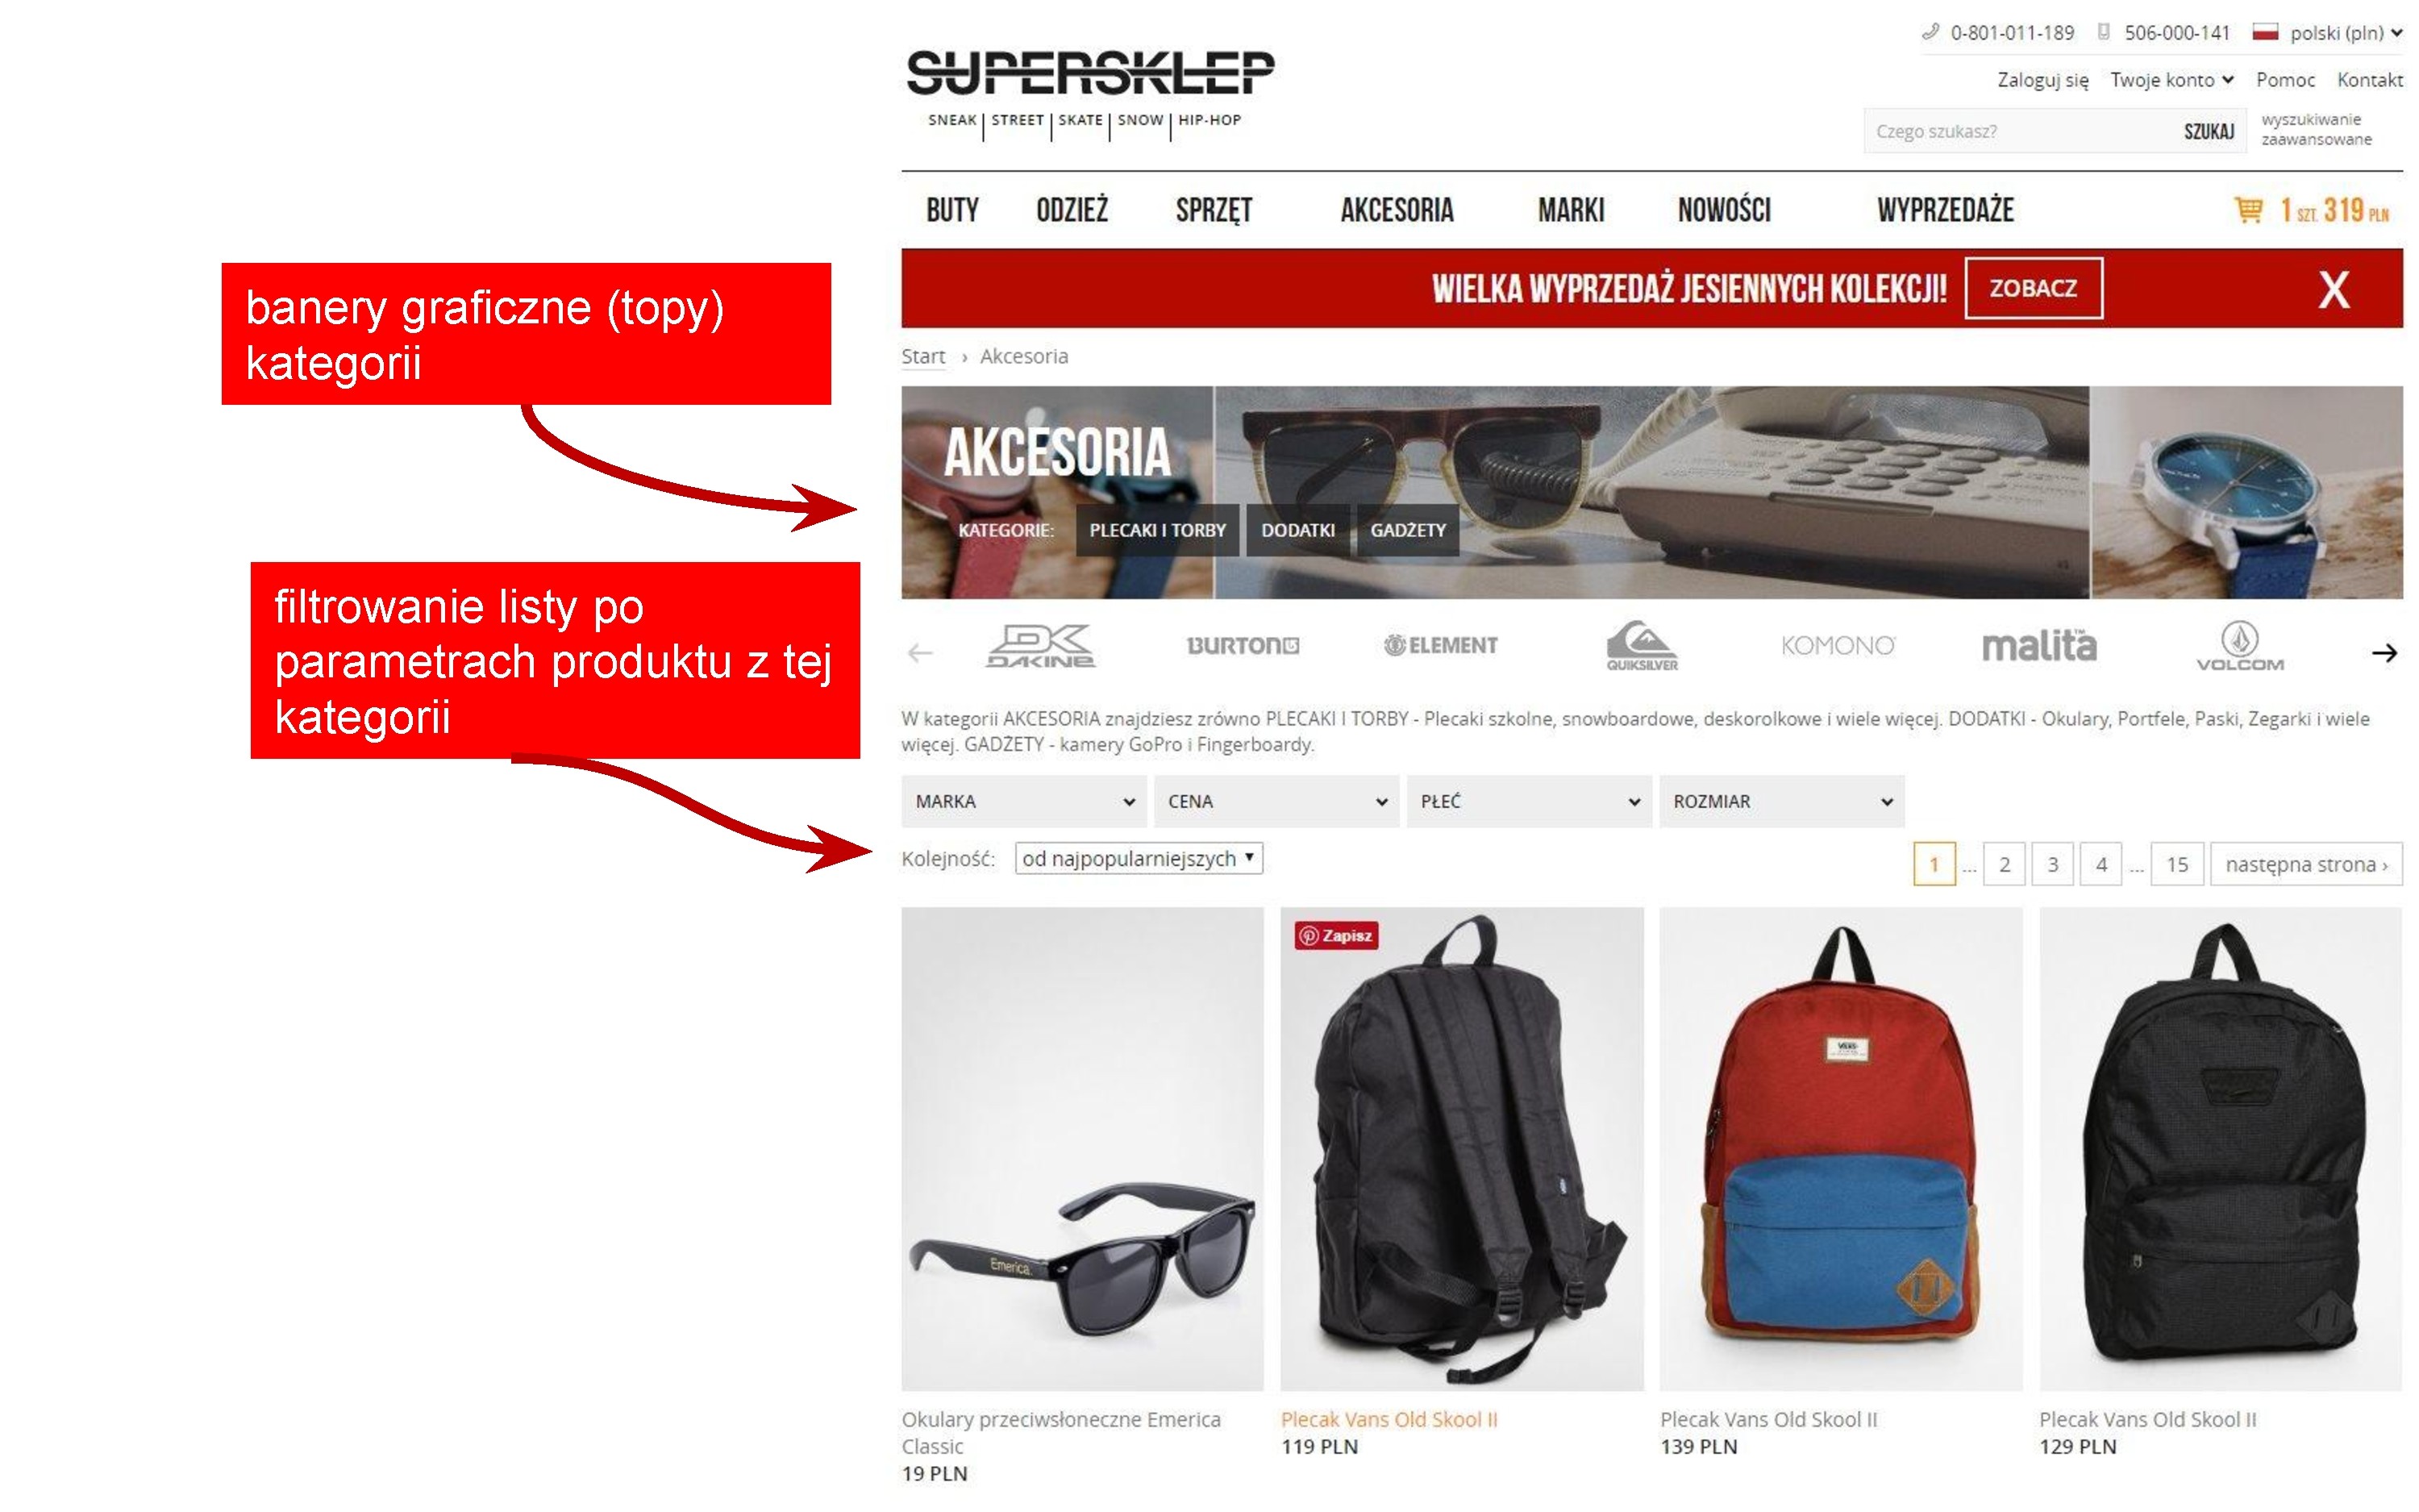Viewport: 2419px width, 1512px height.
Task: Close the red sale banner
Action: coord(2333,290)
